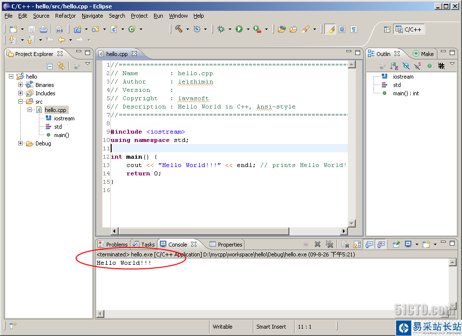Toggle Show Whitespace Characters paragraph icon
Image resolution: width=462 pixels, height=336 pixels.
click(354, 29)
